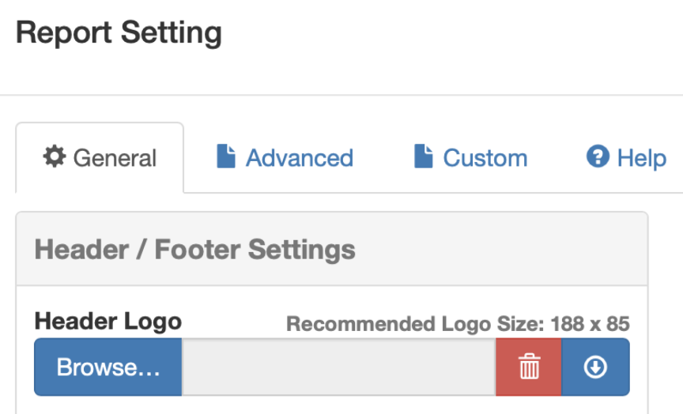Click the question mark Help icon
683x414 pixels.
[598, 156]
